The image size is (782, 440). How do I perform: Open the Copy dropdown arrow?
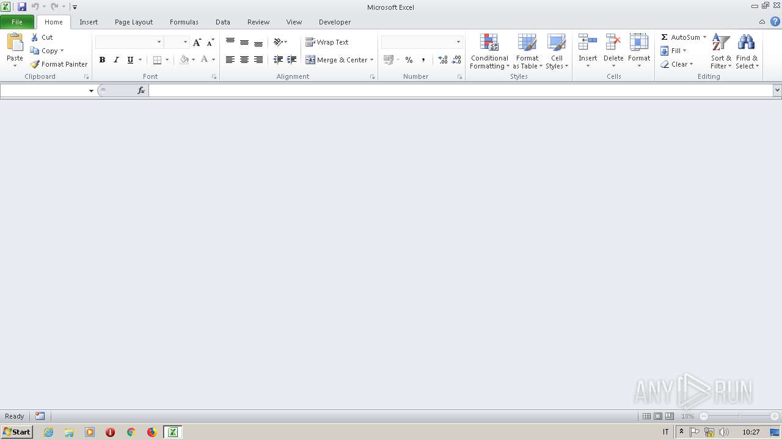coord(62,51)
